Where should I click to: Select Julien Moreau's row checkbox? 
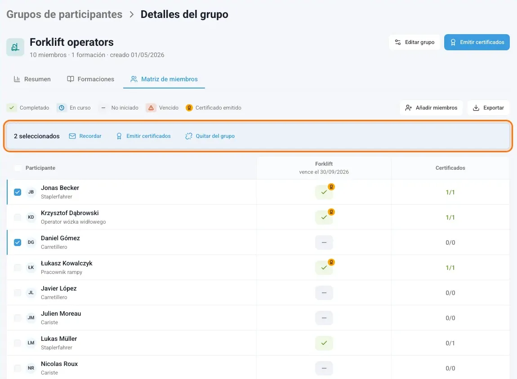coord(18,318)
